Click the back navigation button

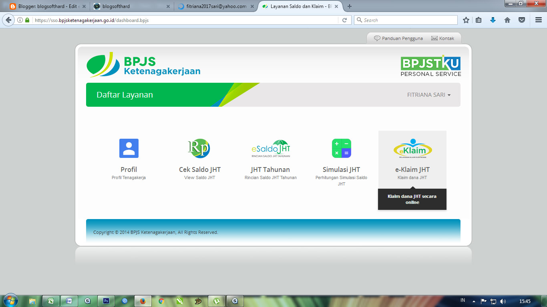[x=8, y=20]
